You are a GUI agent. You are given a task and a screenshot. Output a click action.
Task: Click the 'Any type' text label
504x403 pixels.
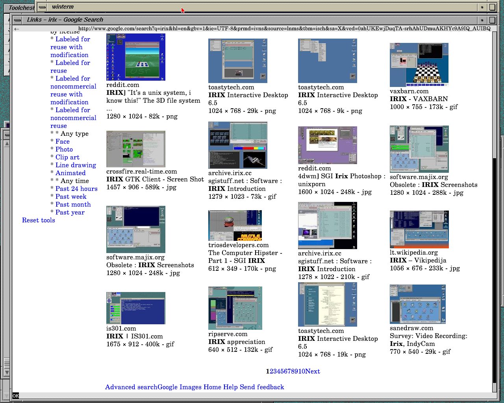click(74, 134)
